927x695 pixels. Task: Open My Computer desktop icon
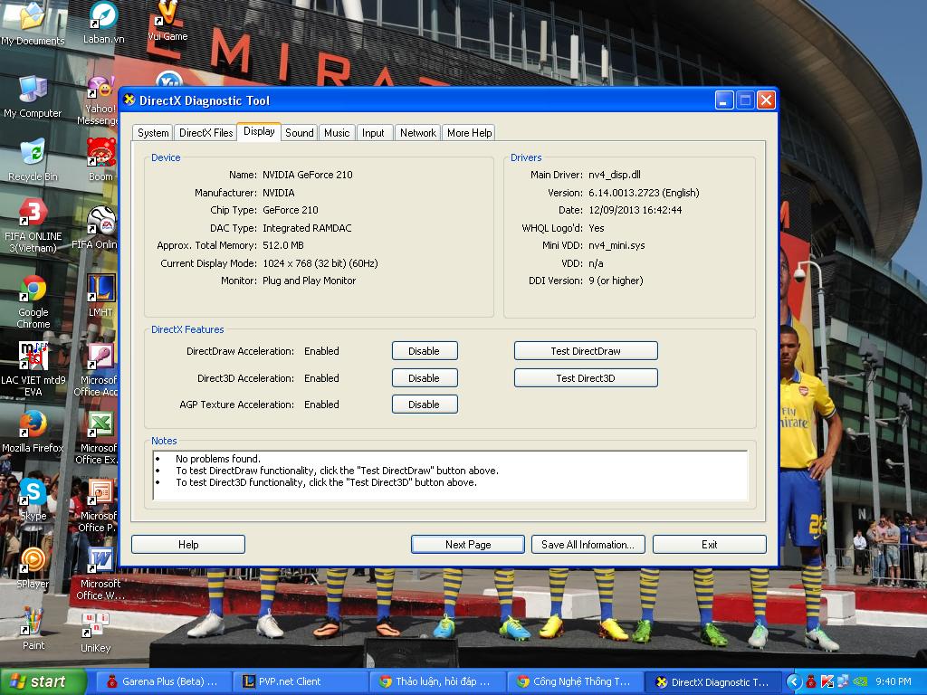33,98
